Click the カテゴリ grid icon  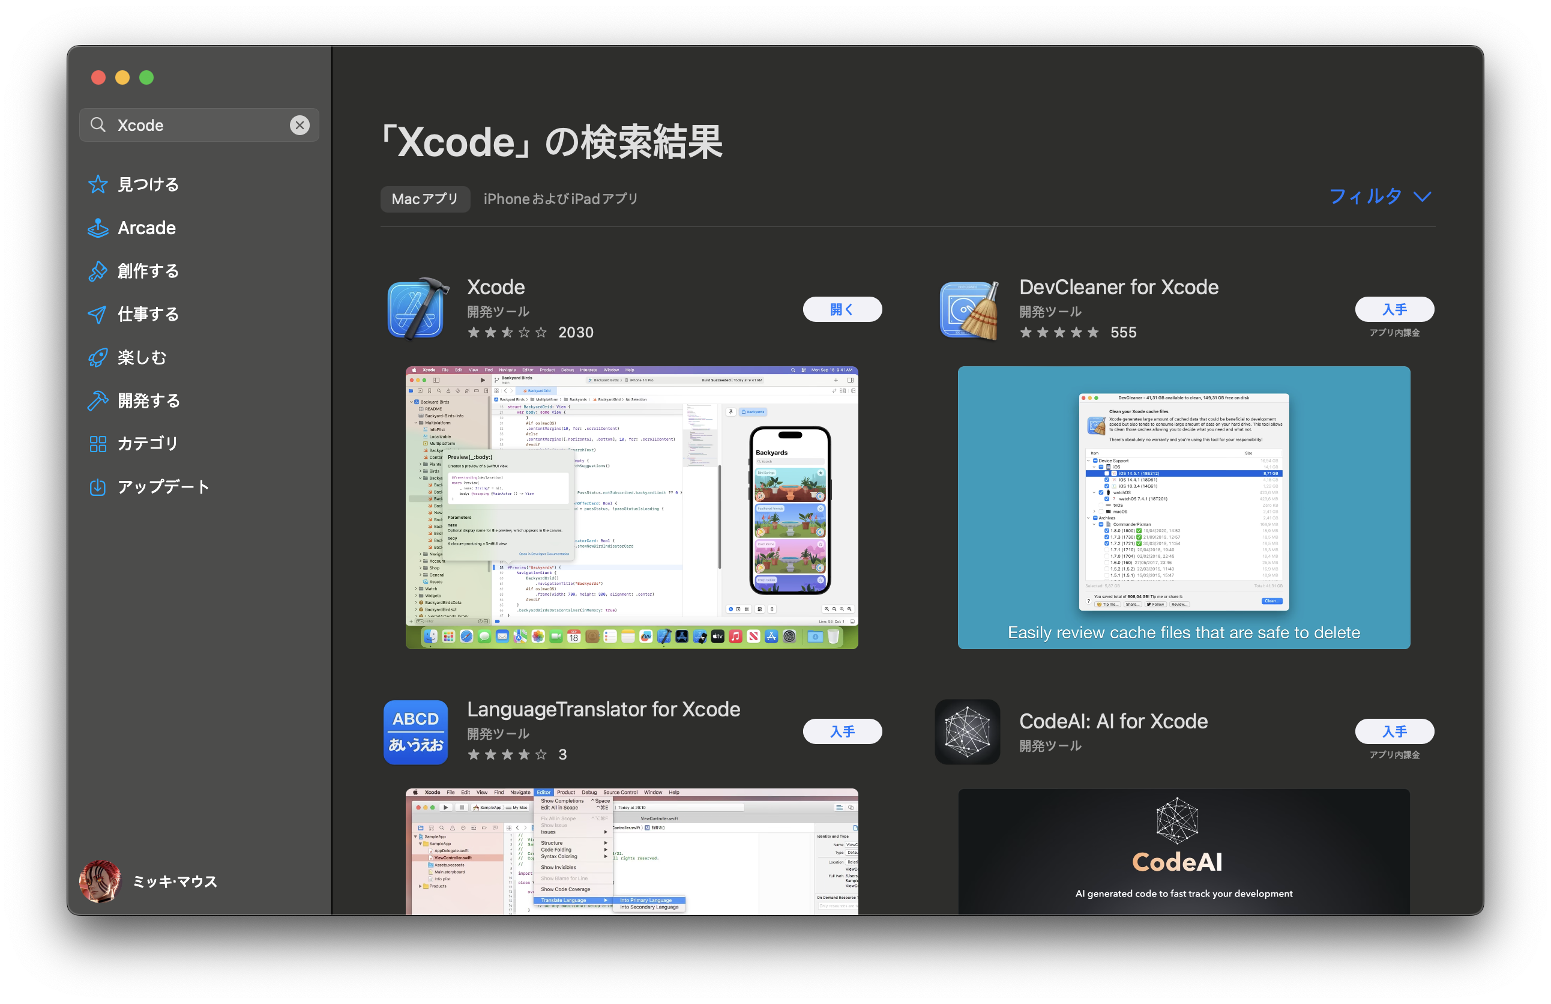point(98,444)
